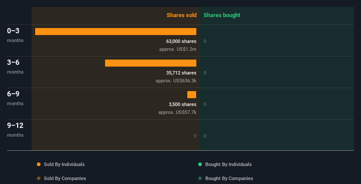The height and width of the screenshot is (184, 361).
Task: Click the striped 'Bought By Companies' legend dot
Action: [x=200, y=178]
